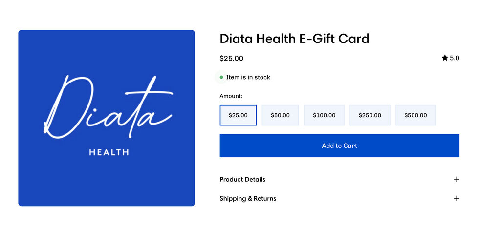
Task: Click the Diata script logo in the image
Action: coord(108,108)
